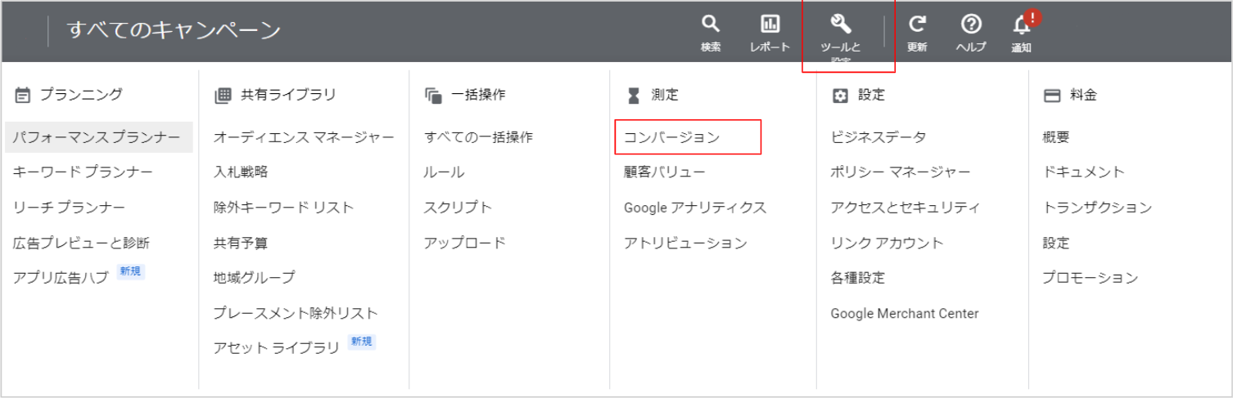Open キーワード プランナー

pyautogui.click(x=83, y=172)
